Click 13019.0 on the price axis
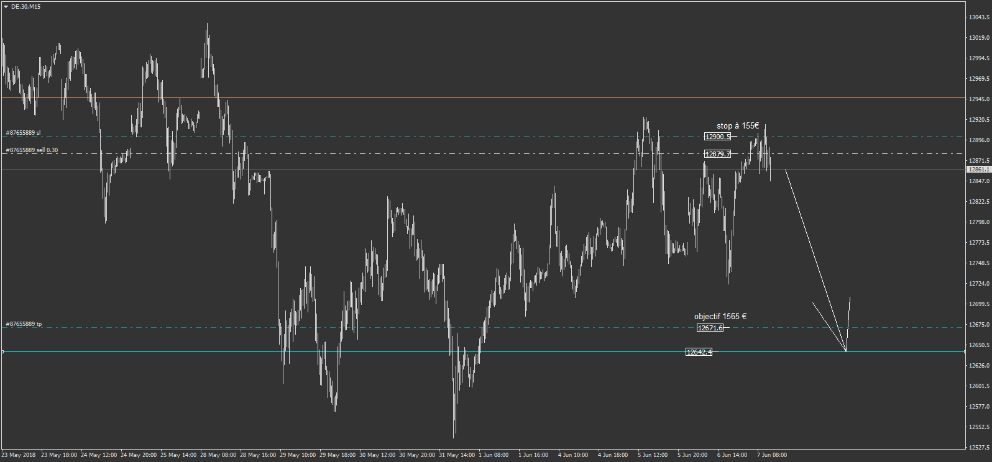This screenshot has width=992, height=462. click(x=979, y=38)
